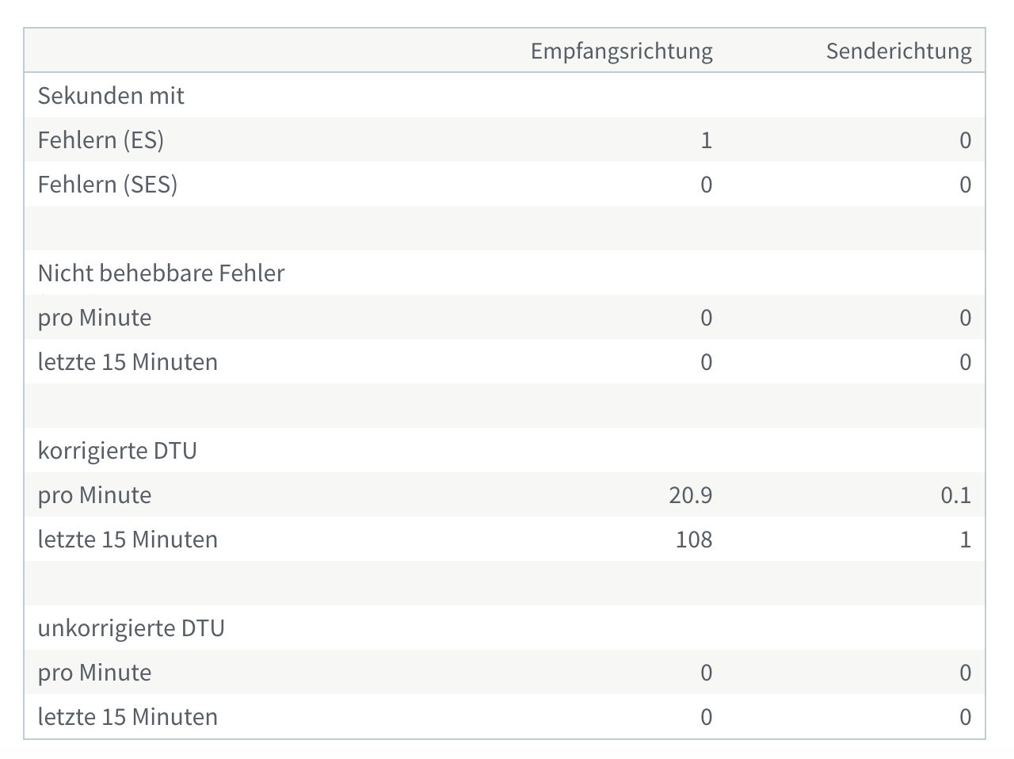Click pro Minute under unkorrigierte DTU
Image resolution: width=1014 pixels, height=759 pixels.
tap(94, 673)
